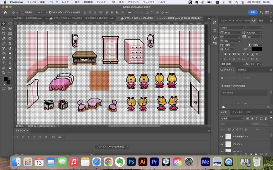Select the Zoom tool in the toolbox
Image resolution: width=273 pixels, height=170 pixels.
coord(4,73)
